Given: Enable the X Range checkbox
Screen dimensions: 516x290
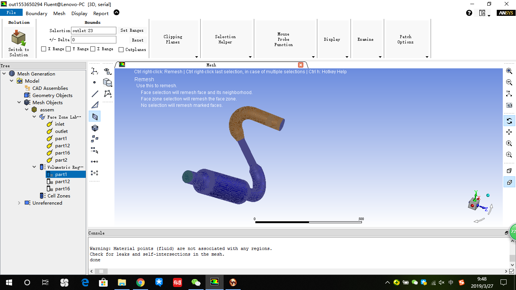Looking at the screenshot, I should click(43, 49).
